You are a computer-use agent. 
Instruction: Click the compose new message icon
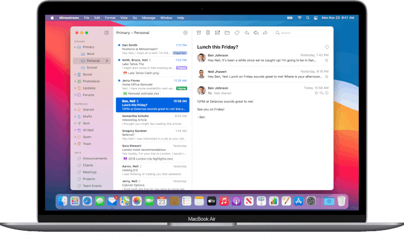pyautogui.click(x=106, y=33)
